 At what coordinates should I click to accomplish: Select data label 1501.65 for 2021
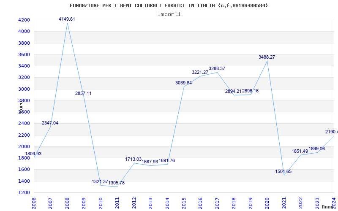tap(283, 172)
